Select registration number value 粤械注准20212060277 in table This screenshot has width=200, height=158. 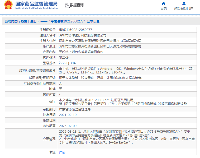click(x=75, y=30)
